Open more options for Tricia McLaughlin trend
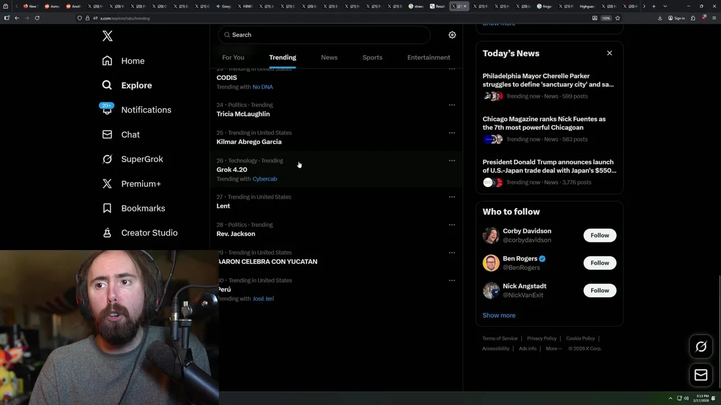The width and height of the screenshot is (721, 405). click(452, 105)
